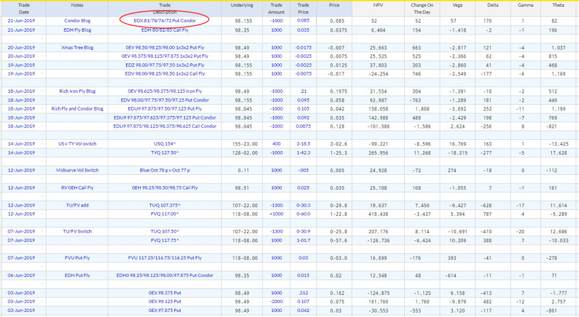579x317 pixels.
Task: Open the EDH Fly Blog note
Action: point(77,30)
